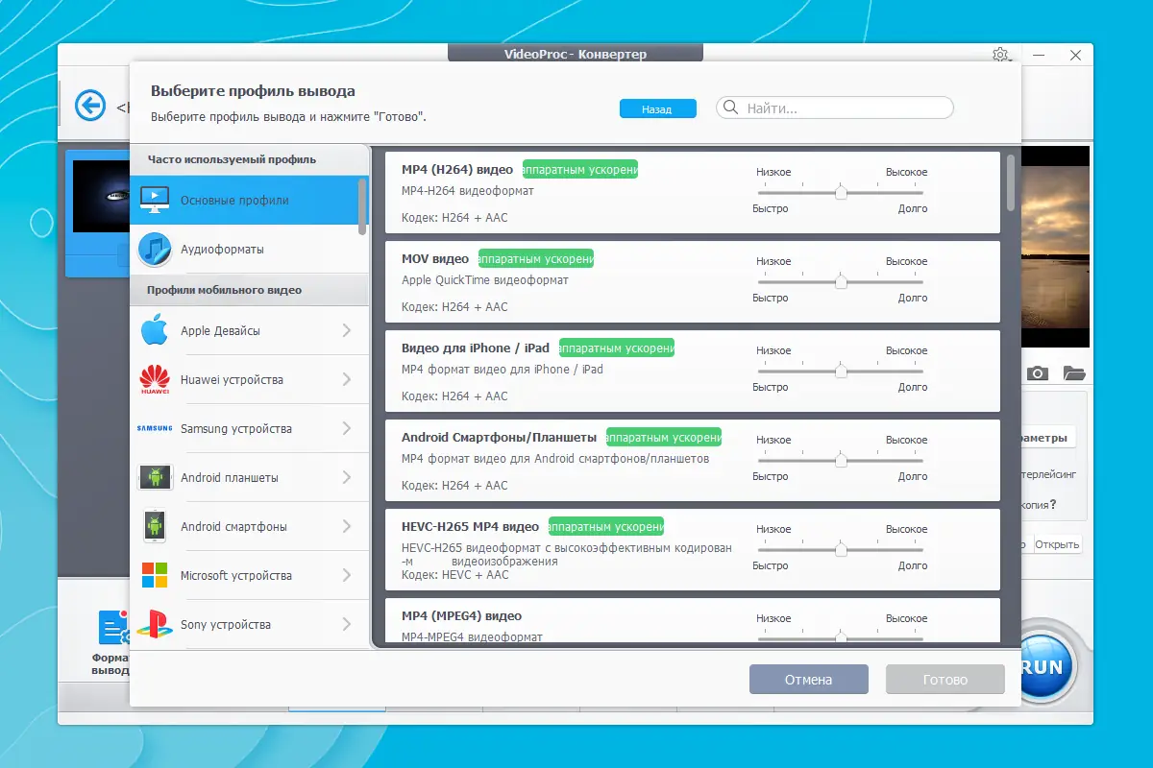This screenshot has height=768, width=1153.
Task: Click the Samsung logo icon
Action: tap(155, 428)
